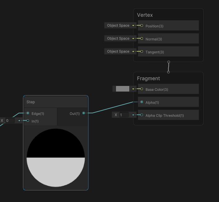The width and height of the screenshot is (219, 202).
Task: Click the Base Color(3) input port
Action: click(142, 89)
